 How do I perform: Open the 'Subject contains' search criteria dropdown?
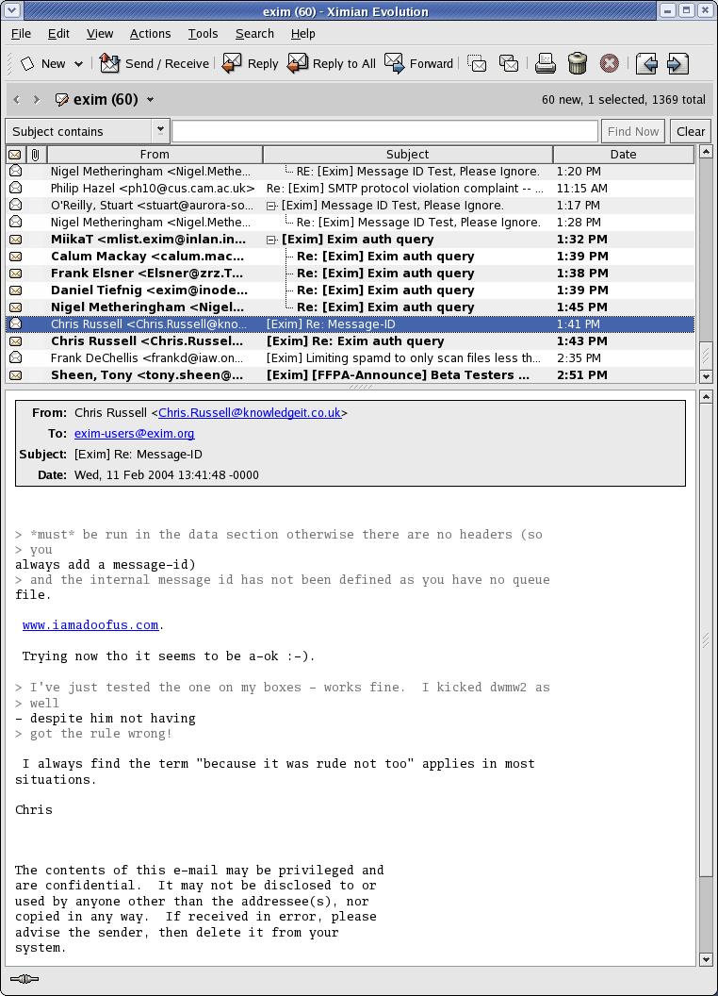click(x=160, y=131)
